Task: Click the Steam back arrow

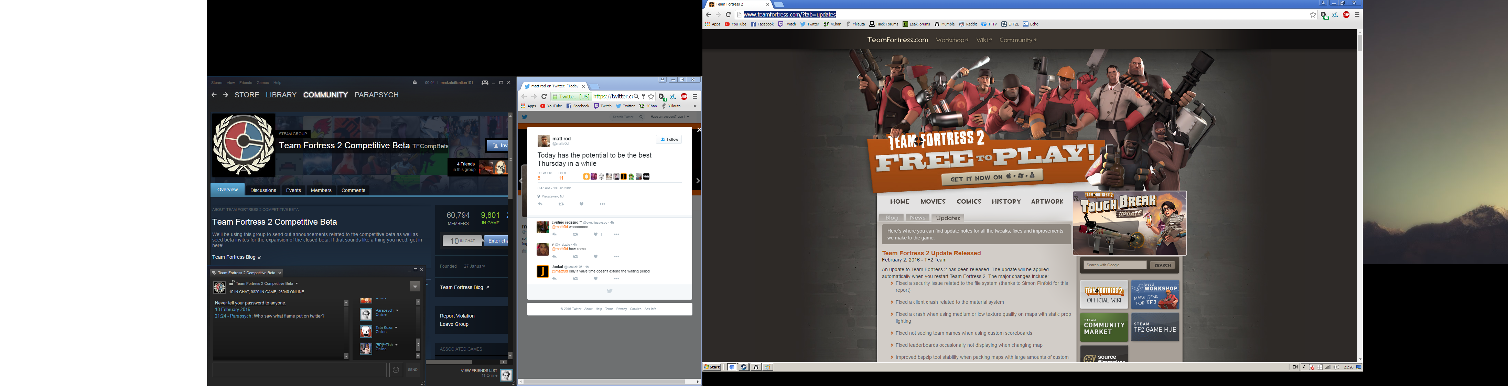Action: (x=214, y=95)
